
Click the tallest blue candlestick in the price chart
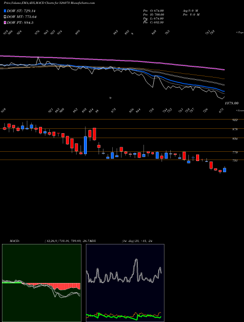[85, 145]
